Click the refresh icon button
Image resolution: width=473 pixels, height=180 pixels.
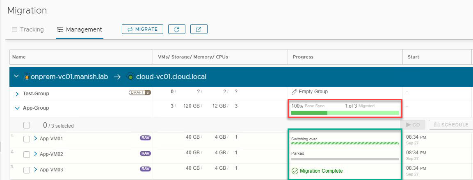tap(177, 29)
